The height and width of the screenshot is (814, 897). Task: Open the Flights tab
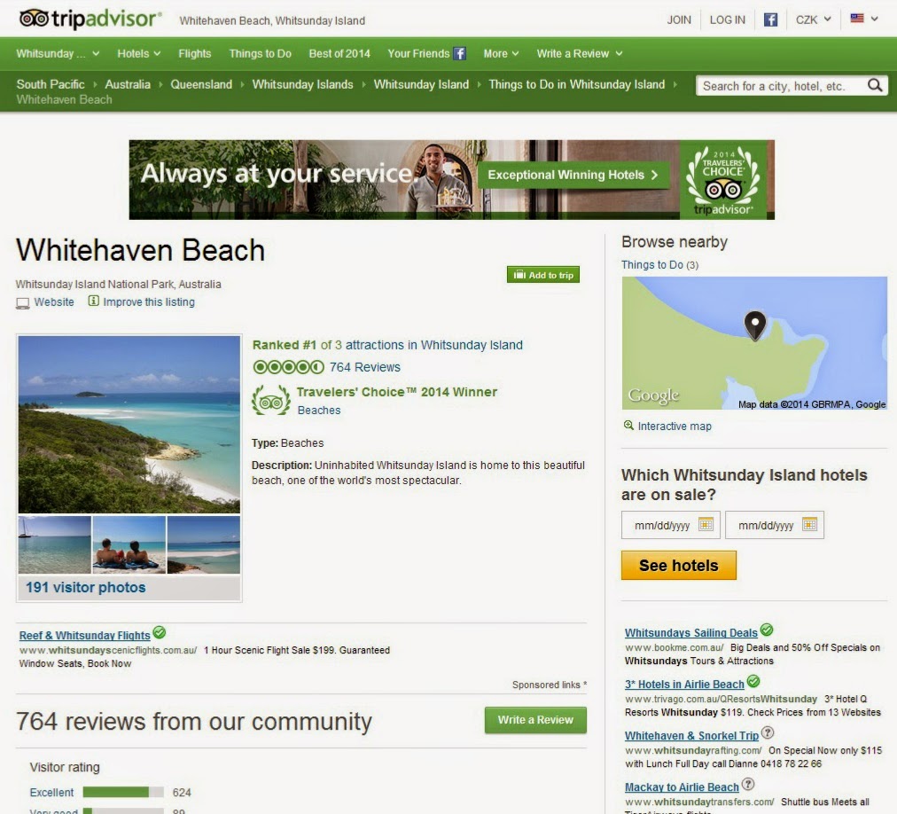194,54
